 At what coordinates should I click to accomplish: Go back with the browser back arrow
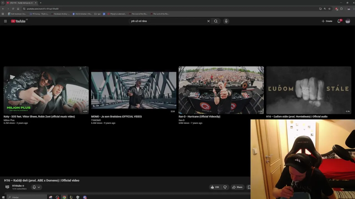point(3,9)
